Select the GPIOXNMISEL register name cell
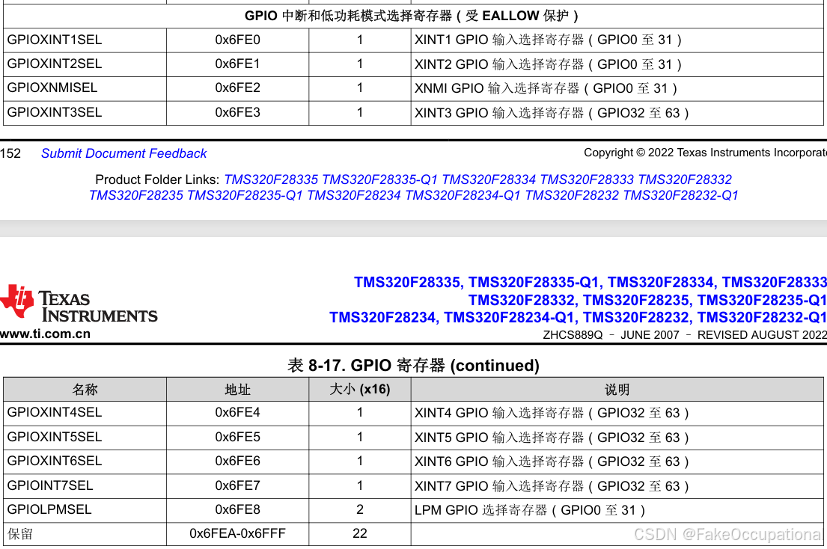 coord(85,88)
